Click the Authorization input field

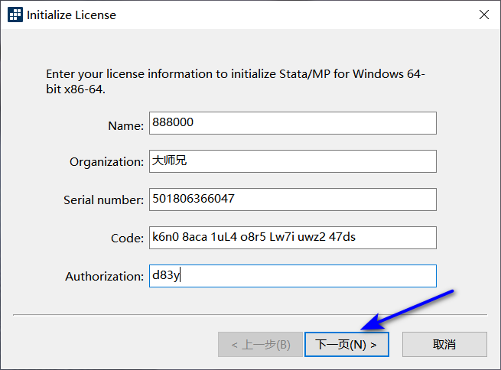293,276
